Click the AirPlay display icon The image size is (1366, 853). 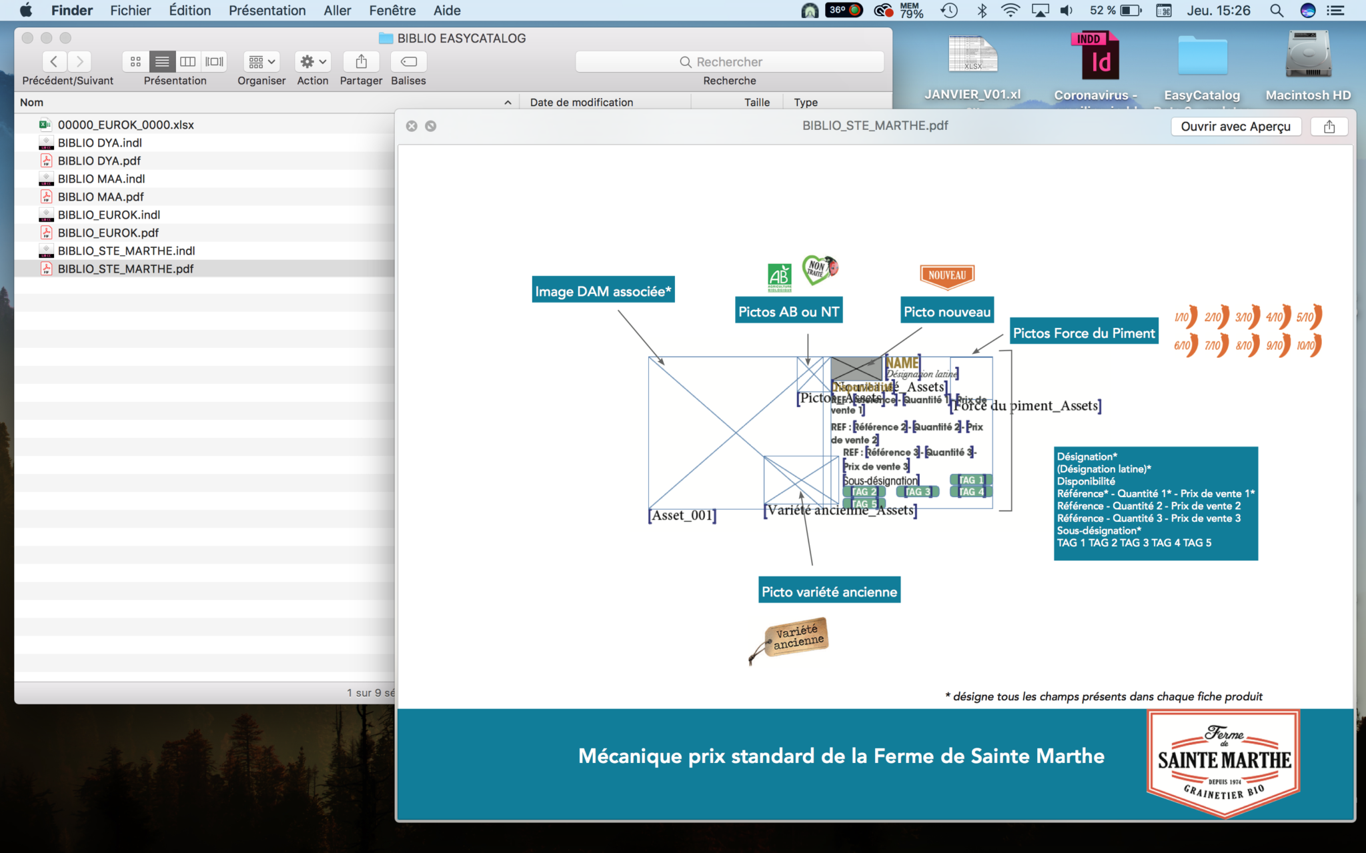click(x=1041, y=10)
